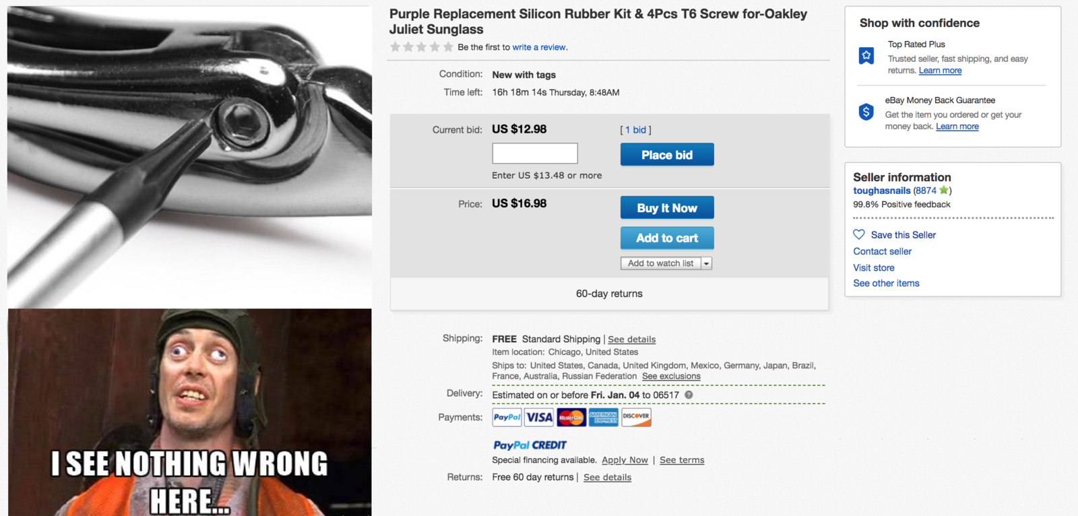1078x516 pixels.
Task: Click the heart icon beside Save this Seller
Action: point(859,234)
